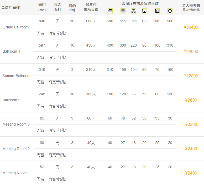This screenshot has width=204, height=184.
Task: Click the 会议厅名称 column header
Action: click(x=11, y=7)
